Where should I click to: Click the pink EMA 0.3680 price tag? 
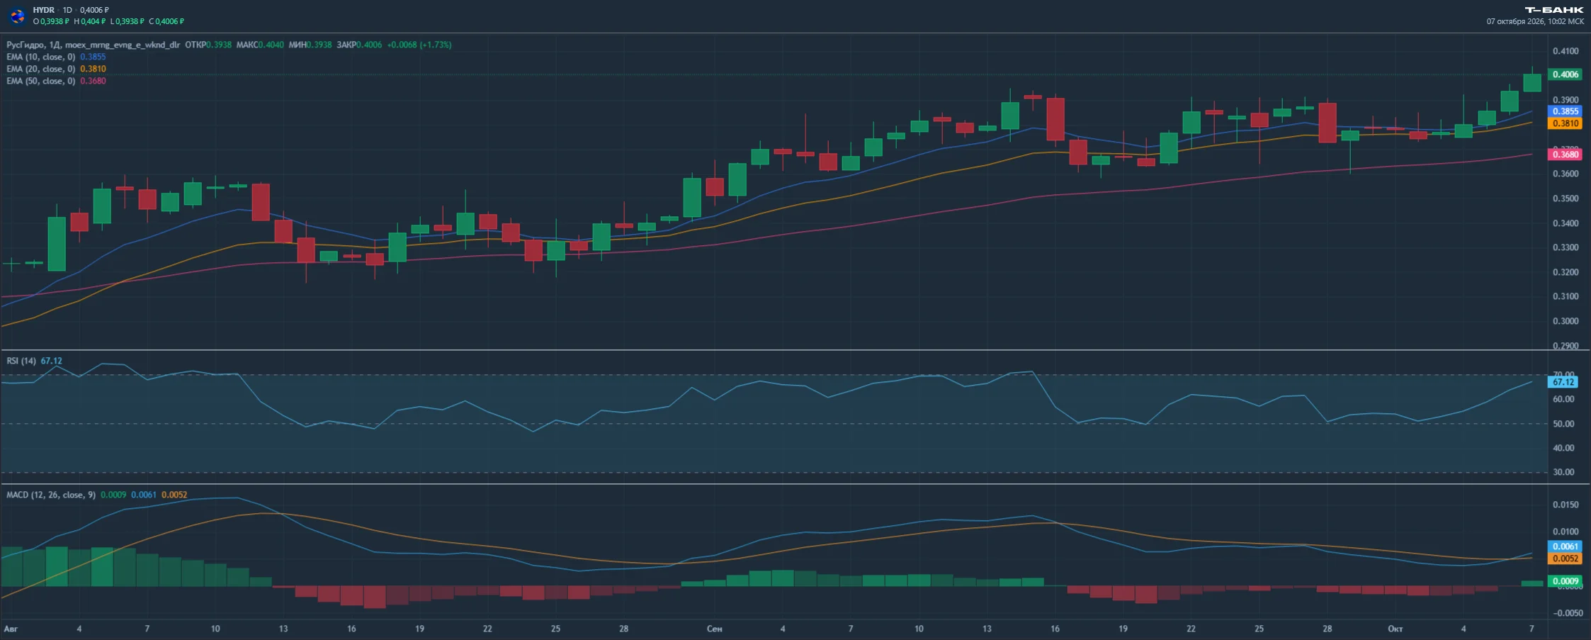tap(1565, 155)
